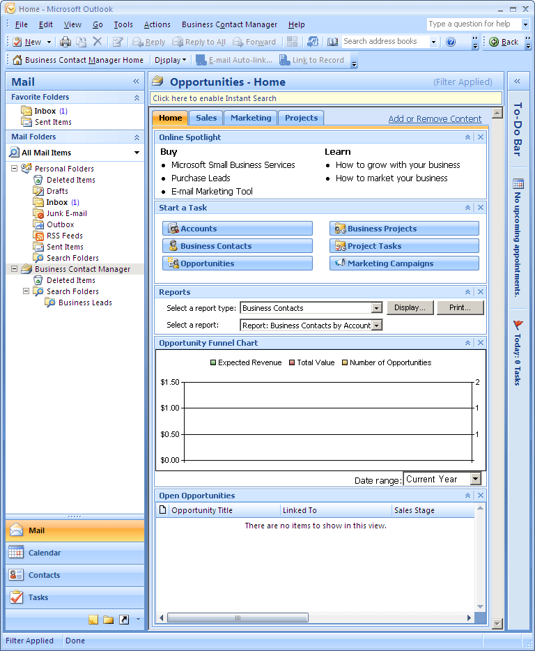Open the Business Contact Manager menu

pos(229,24)
